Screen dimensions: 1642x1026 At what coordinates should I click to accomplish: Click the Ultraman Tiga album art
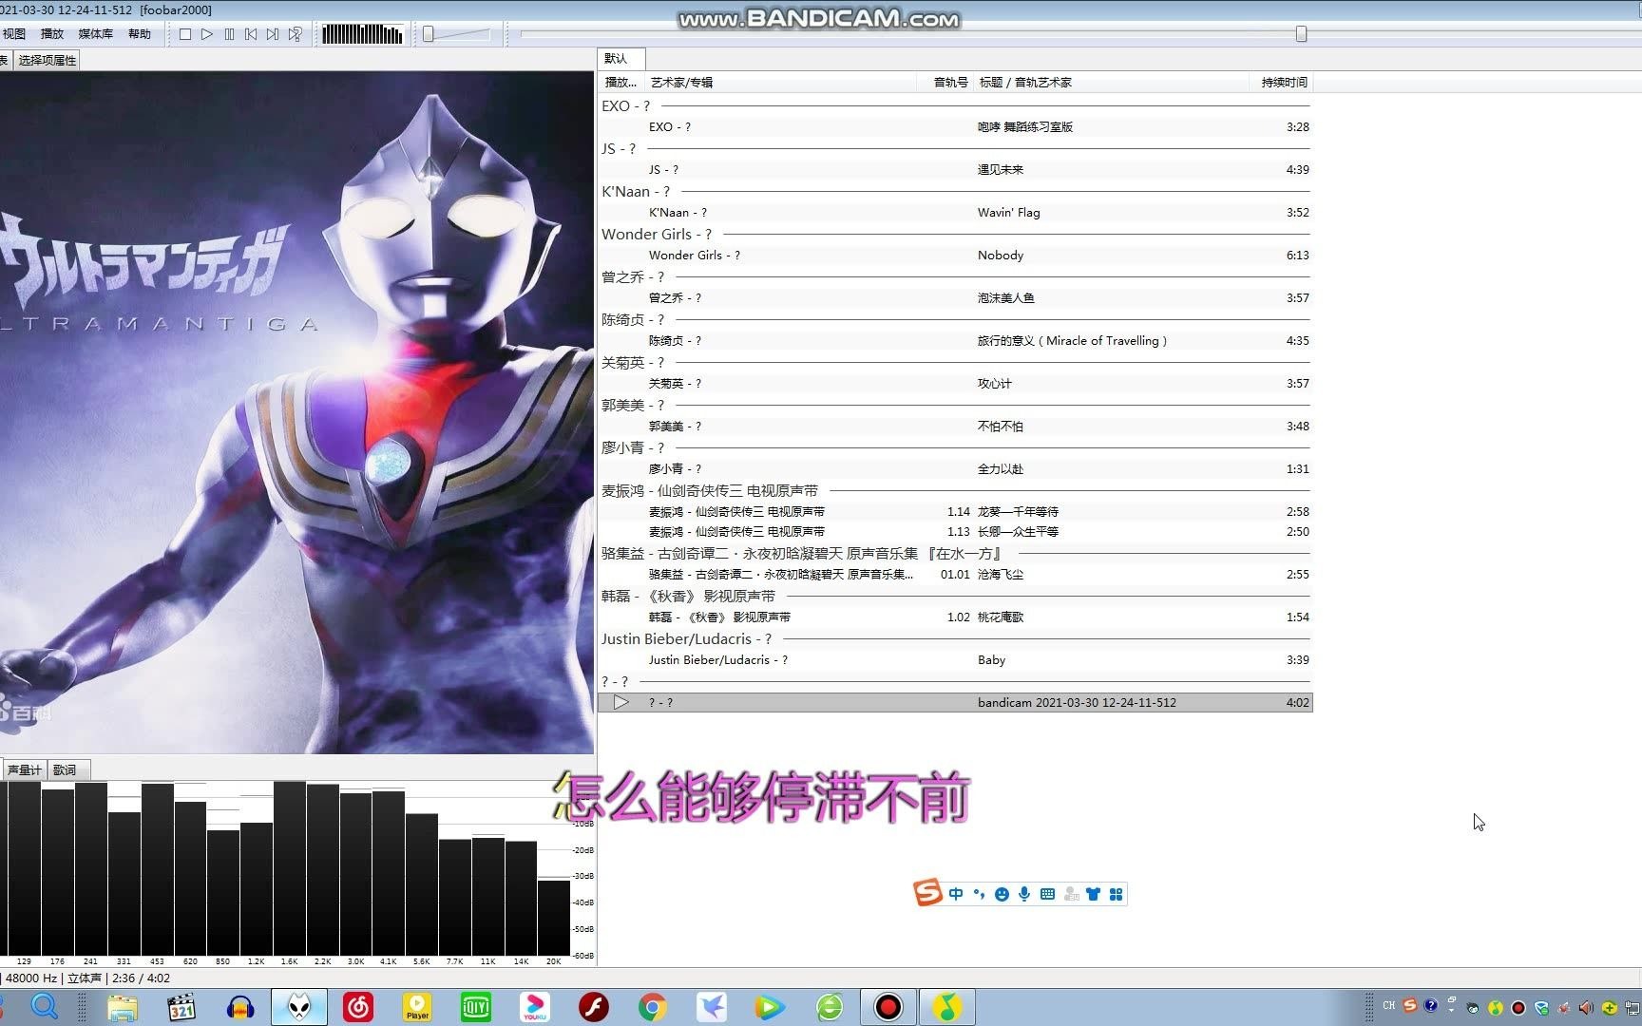coord(296,412)
